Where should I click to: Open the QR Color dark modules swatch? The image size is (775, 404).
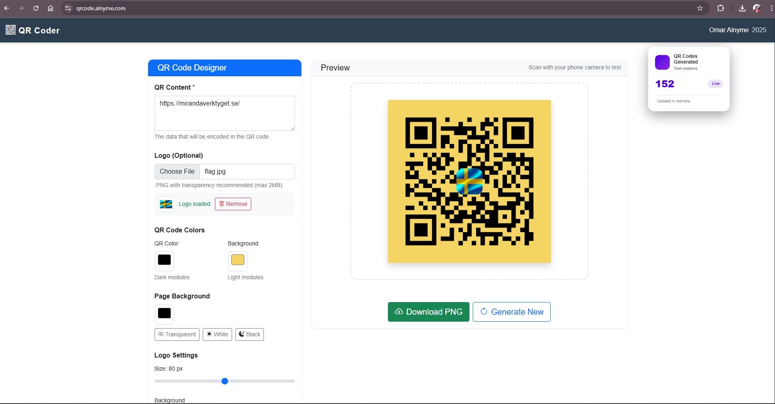[164, 261]
